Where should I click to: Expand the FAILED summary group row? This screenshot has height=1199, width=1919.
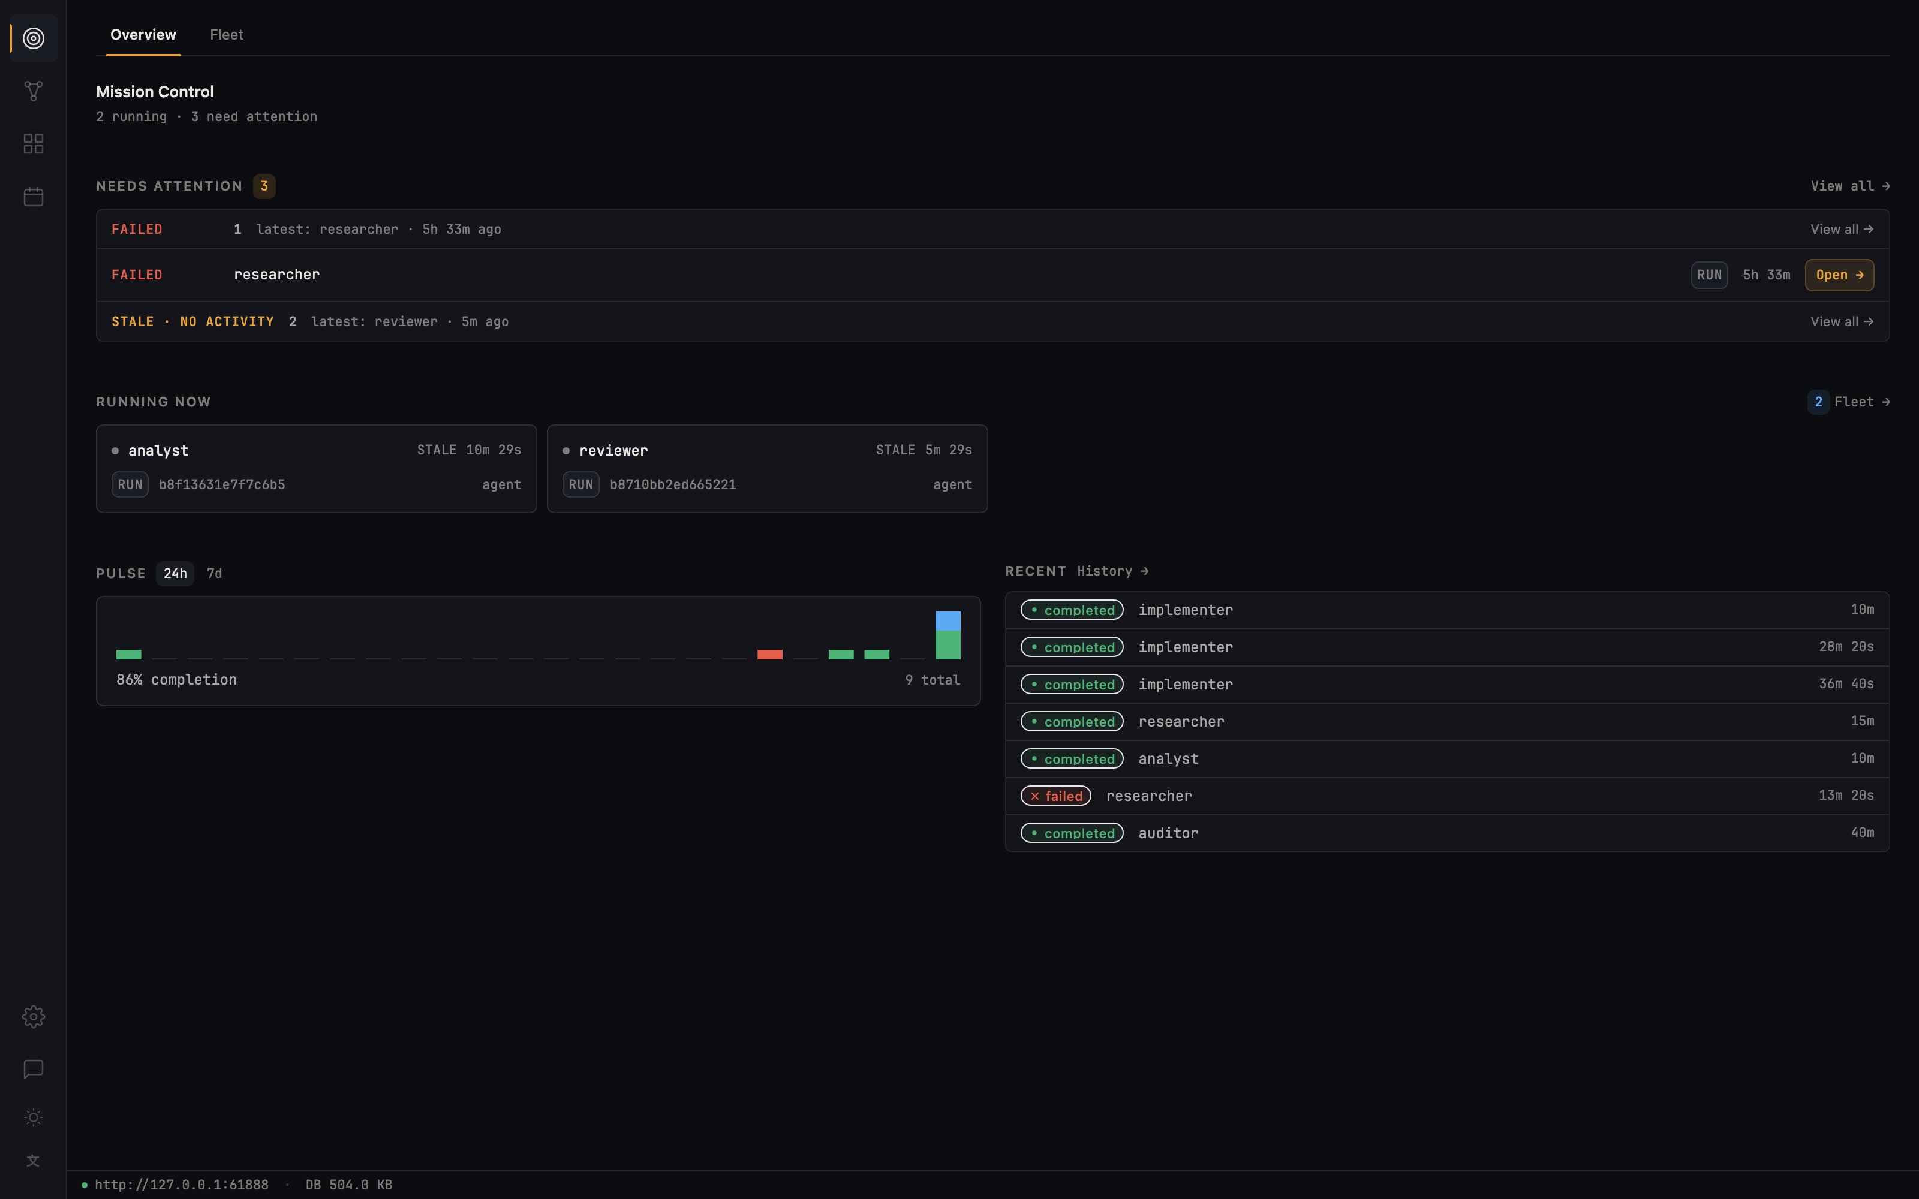992,229
